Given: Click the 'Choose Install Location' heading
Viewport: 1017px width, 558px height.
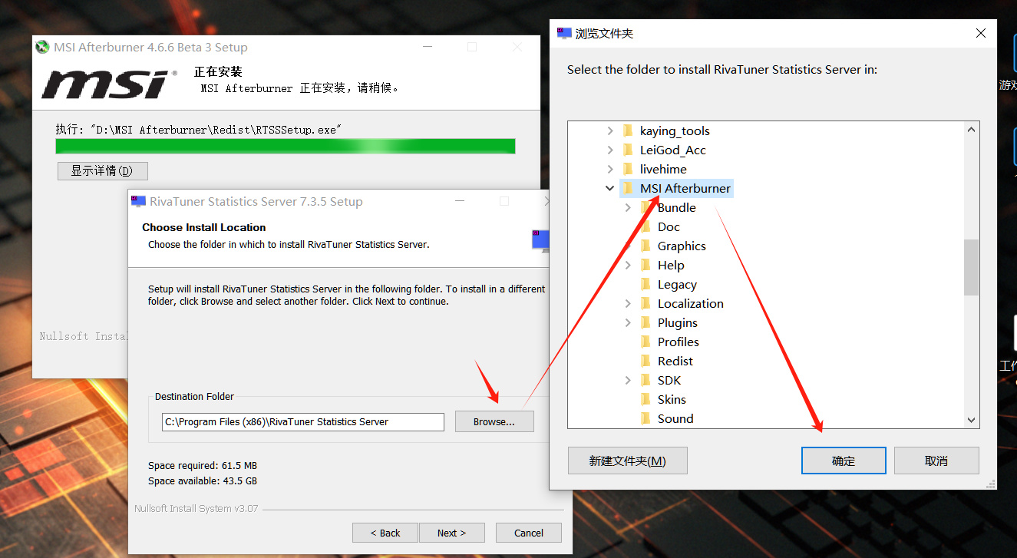Looking at the screenshot, I should click(x=204, y=227).
